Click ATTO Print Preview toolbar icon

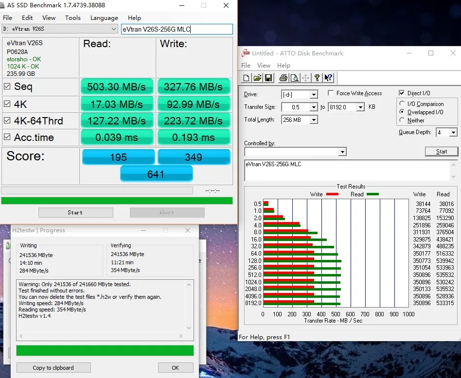pyautogui.click(x=294, y=78)
